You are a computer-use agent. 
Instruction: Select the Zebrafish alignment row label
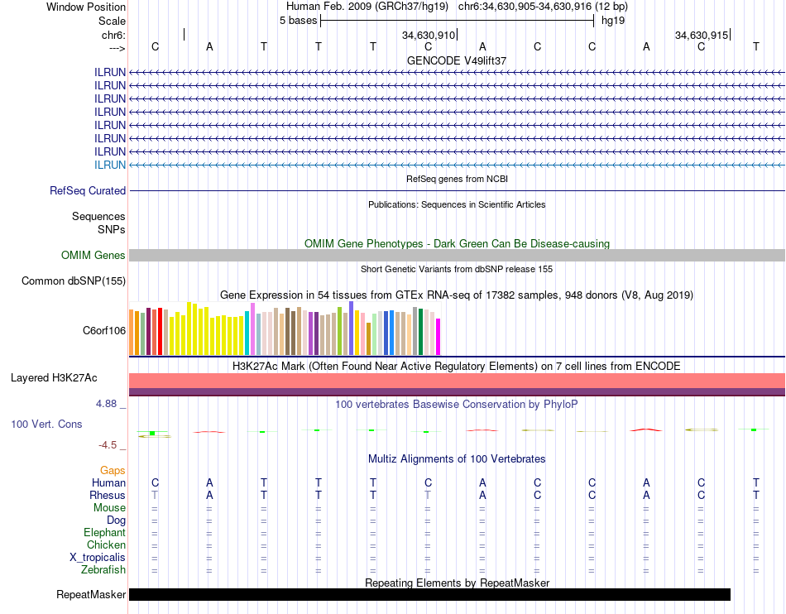click(x=103, y=570)
